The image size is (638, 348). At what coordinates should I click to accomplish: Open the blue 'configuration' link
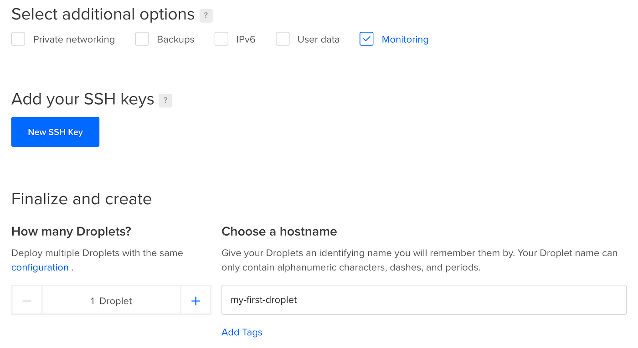point(40,267)
